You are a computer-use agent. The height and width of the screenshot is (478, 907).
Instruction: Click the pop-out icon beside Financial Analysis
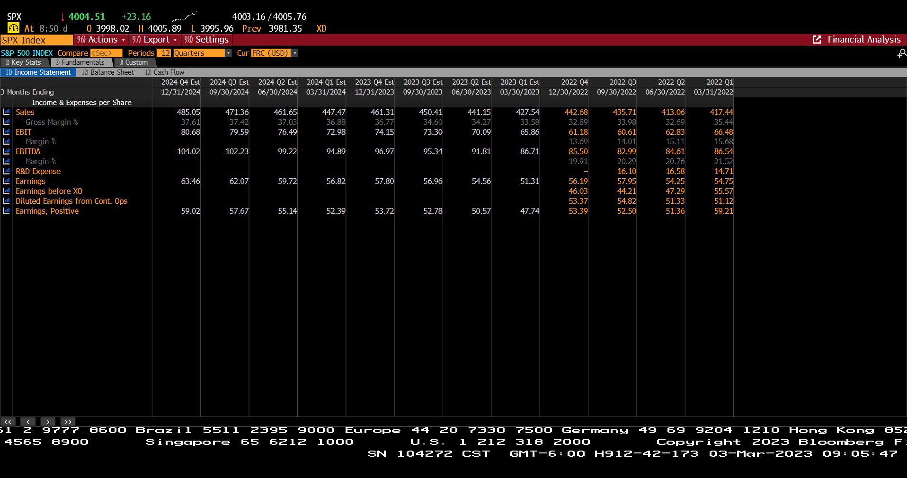pos(817,40)
